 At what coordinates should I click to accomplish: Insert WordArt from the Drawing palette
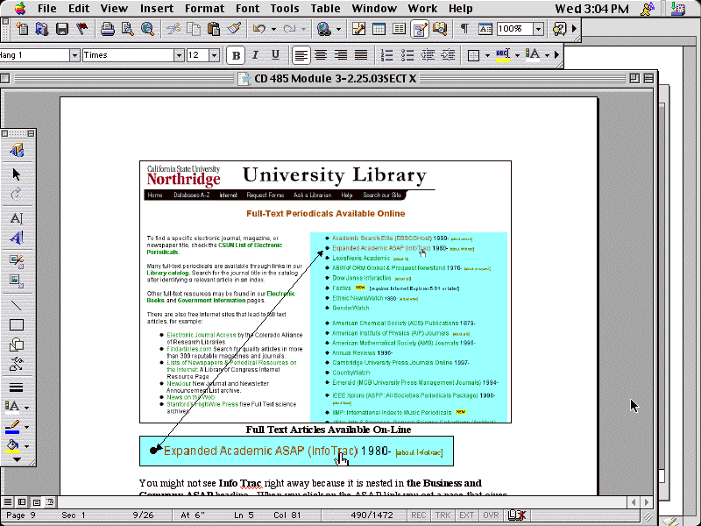(x=17, y=238)
